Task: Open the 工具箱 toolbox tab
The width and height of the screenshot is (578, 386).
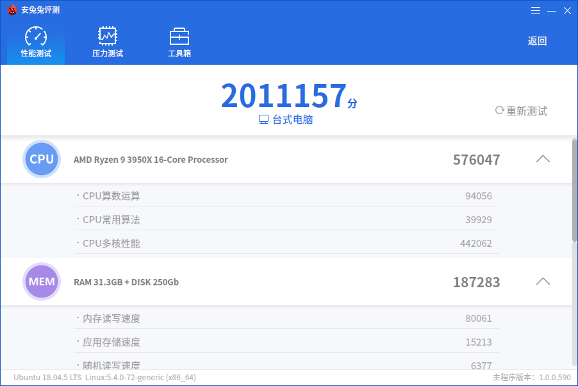Action: [x=179, y=42]
